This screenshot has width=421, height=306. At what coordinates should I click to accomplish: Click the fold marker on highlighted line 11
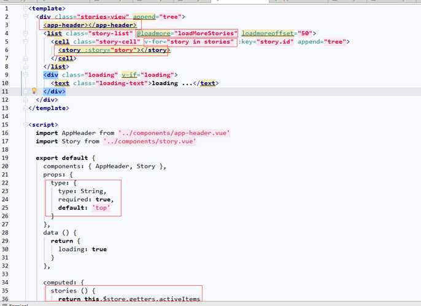pyautogui.click(x=26, y=91)
